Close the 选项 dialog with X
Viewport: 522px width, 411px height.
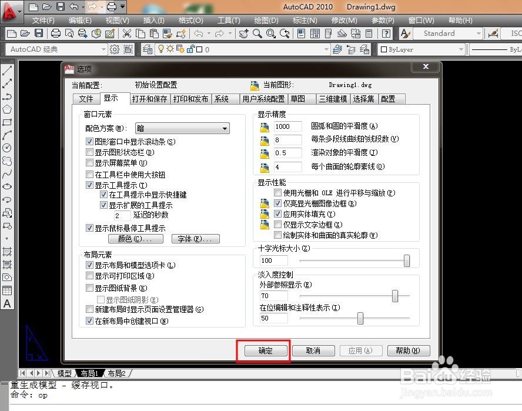426,66
